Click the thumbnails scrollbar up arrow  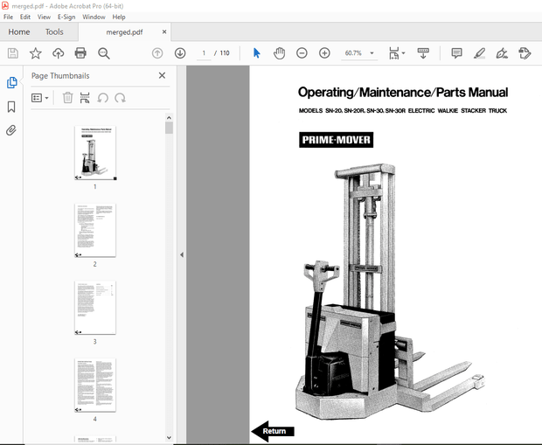169,117
